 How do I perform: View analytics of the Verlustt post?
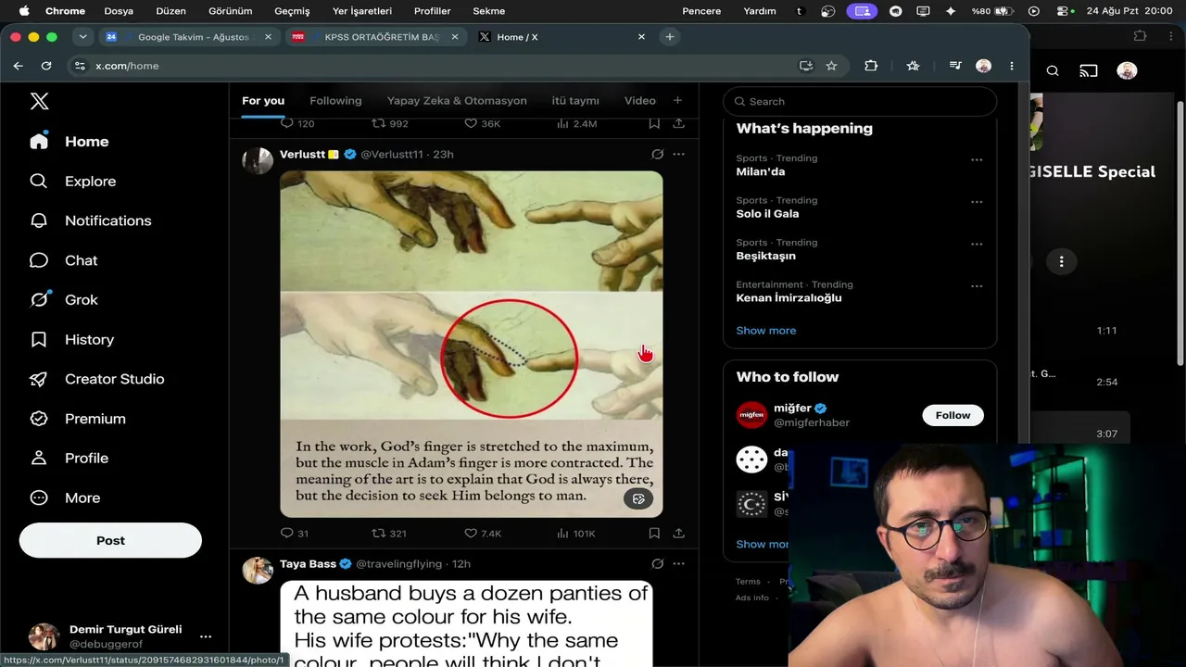click(575, 534)
